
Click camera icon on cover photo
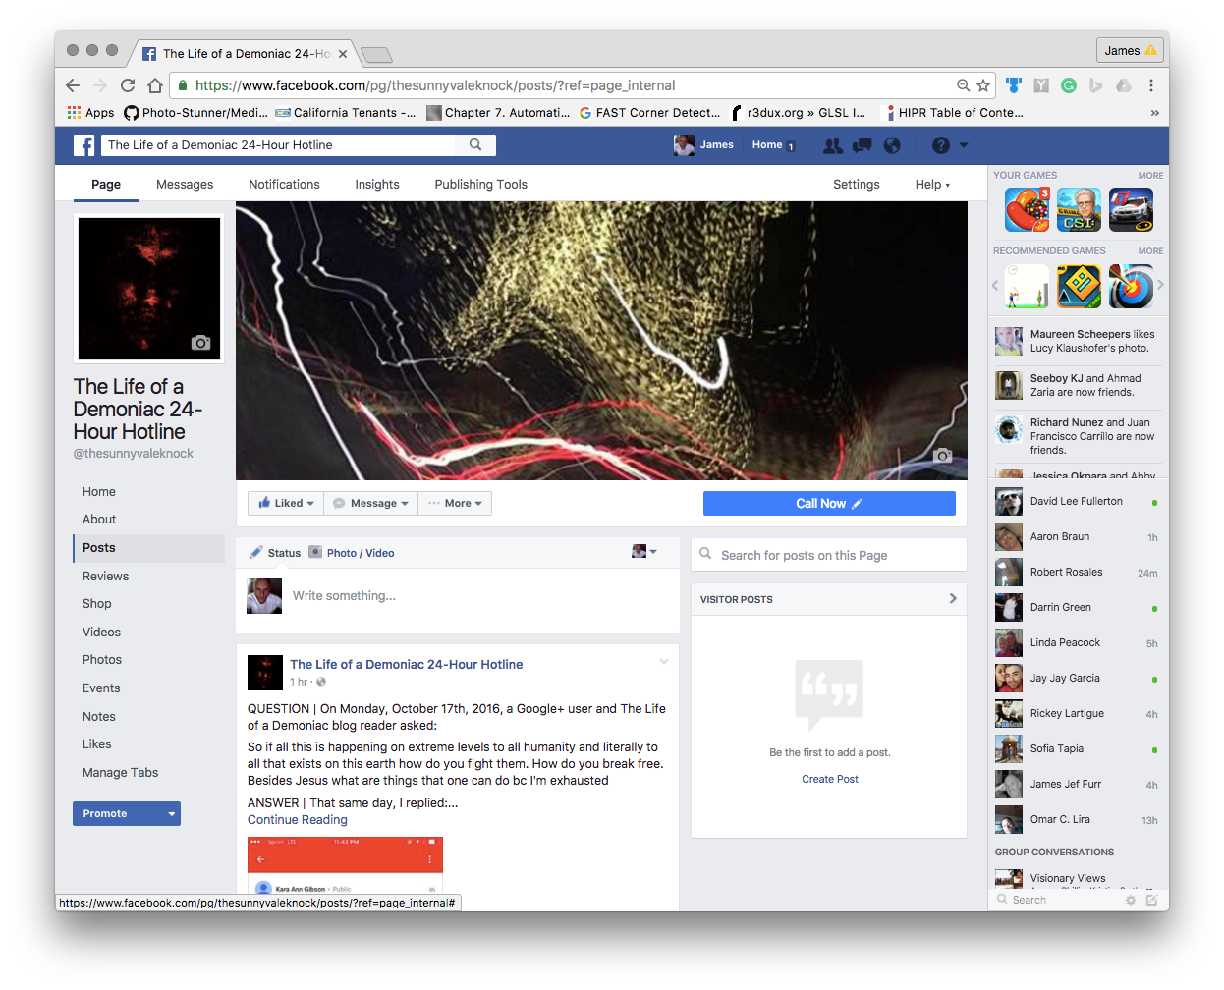point(943,456)
